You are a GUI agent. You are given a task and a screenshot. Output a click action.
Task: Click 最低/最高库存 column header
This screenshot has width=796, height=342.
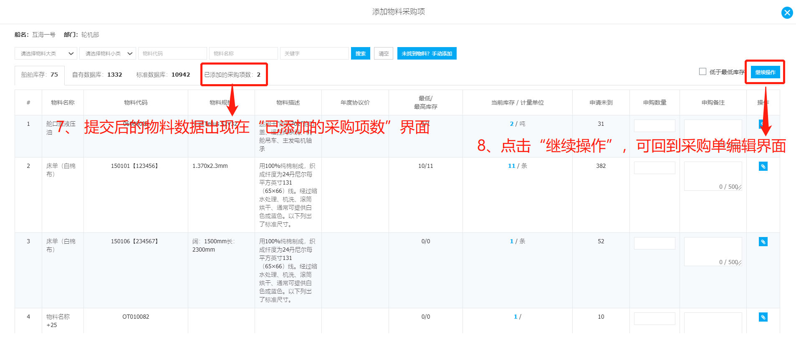(425, 102)
